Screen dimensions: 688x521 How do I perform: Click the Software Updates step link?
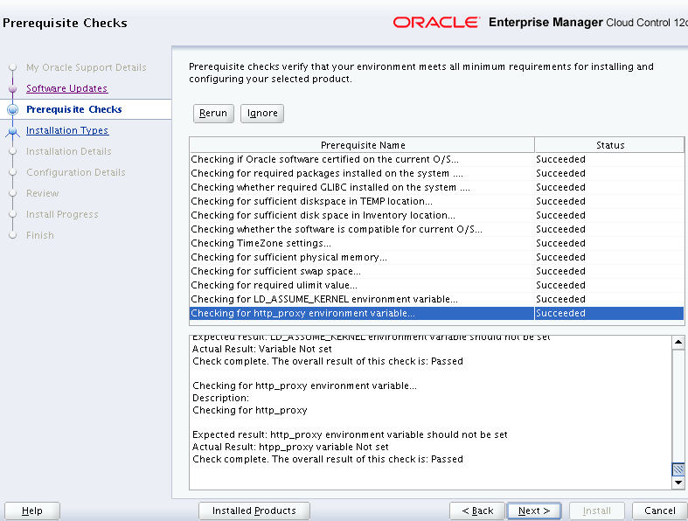pos(66,88)
